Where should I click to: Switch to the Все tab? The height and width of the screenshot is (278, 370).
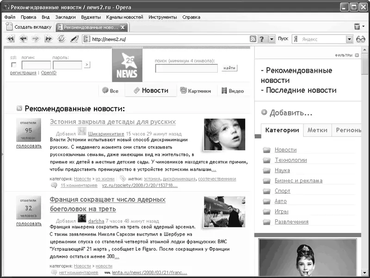(x=110, y=91)
